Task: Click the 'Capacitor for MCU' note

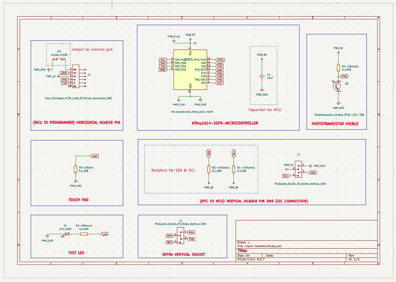Action: click(x=265, y=110)
